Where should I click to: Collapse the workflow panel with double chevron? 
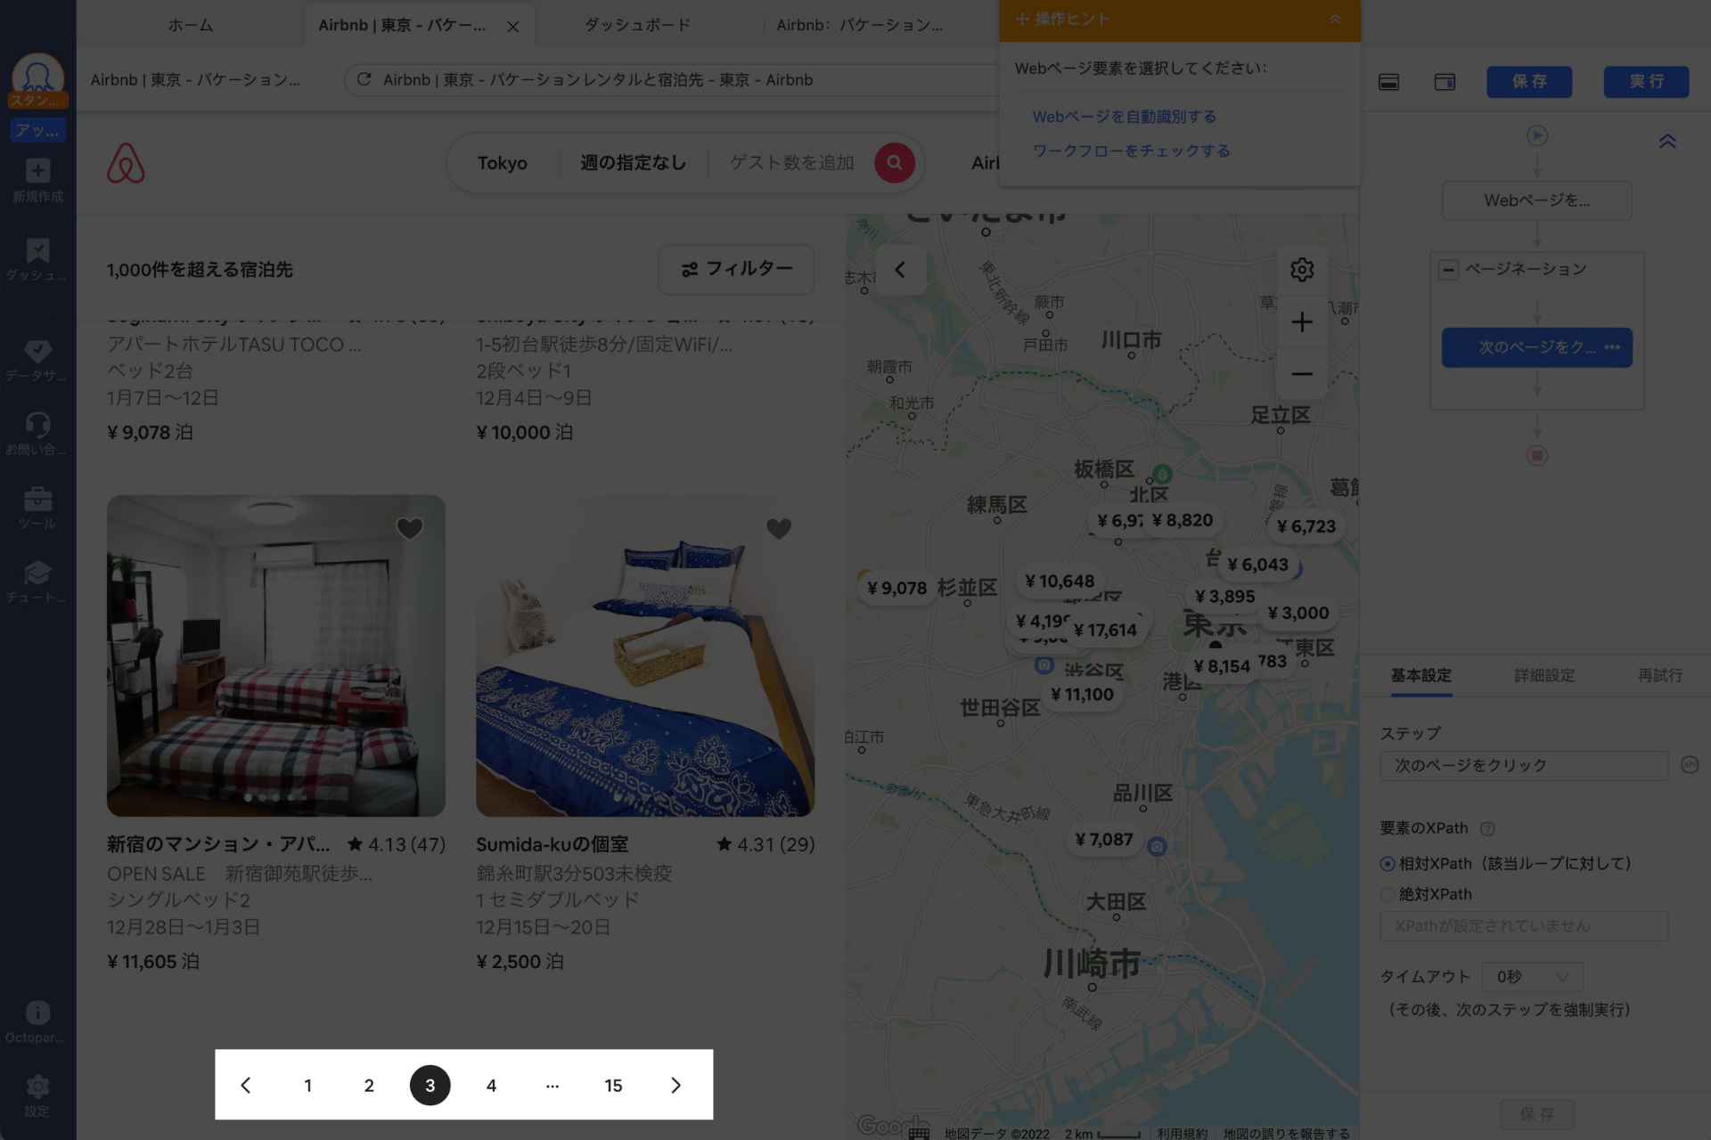coord(1667,141)
